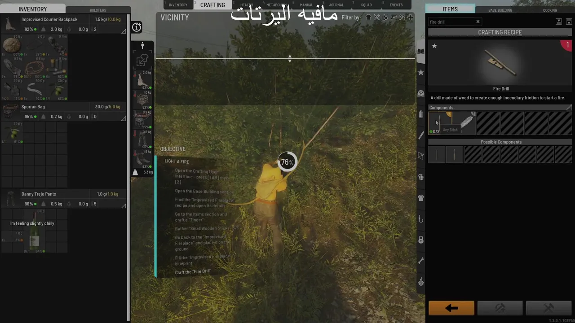Select the Any Stick component slot
The image size is (575, 323).
[440, 123]
